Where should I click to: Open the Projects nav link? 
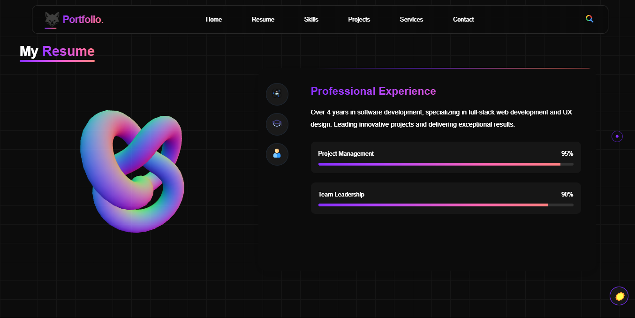(x=359, y=19)
